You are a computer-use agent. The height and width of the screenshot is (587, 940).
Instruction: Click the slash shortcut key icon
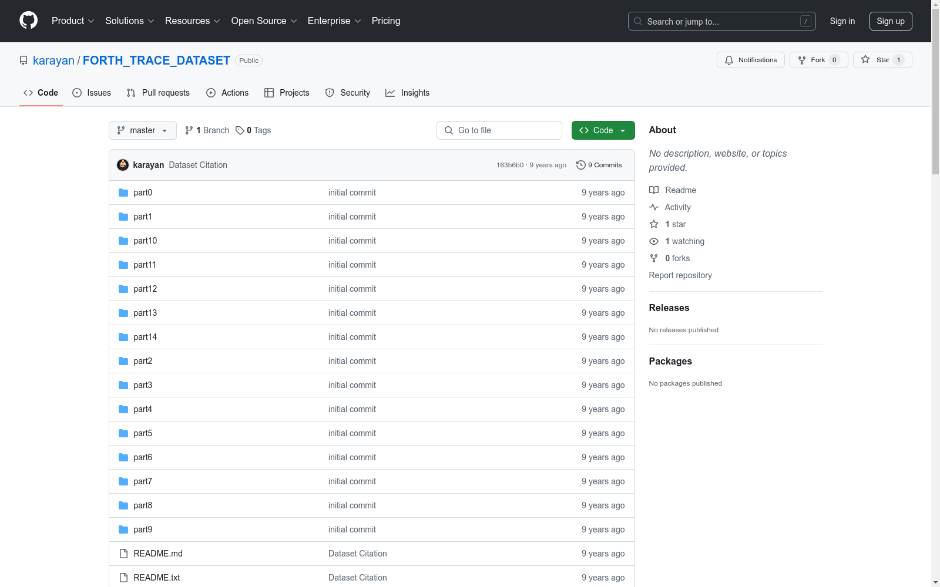[x=806, y=21]
